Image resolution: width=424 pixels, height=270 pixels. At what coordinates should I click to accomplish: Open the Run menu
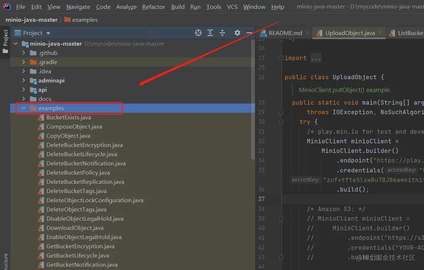[x=195, y=7]
